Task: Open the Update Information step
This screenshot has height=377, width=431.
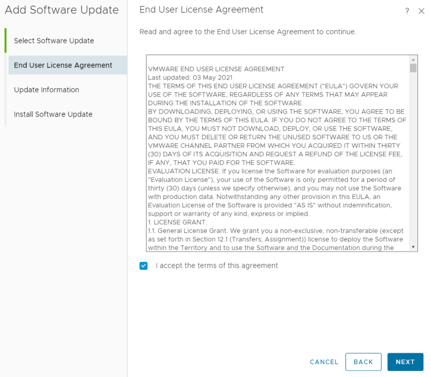Action: (46, 90)
